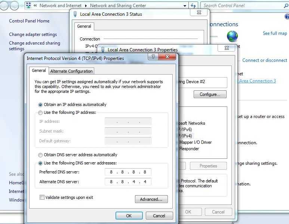Click the Back navigation arrow button

pos(4,6)
